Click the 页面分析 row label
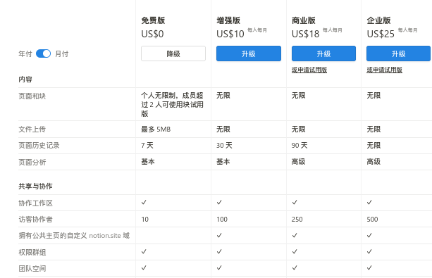Viewport: 432px width, 278px height. 32,162
